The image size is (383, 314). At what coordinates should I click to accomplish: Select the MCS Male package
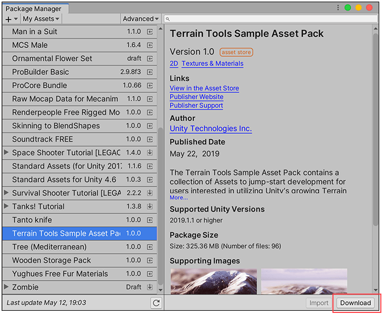coord(80,45)
